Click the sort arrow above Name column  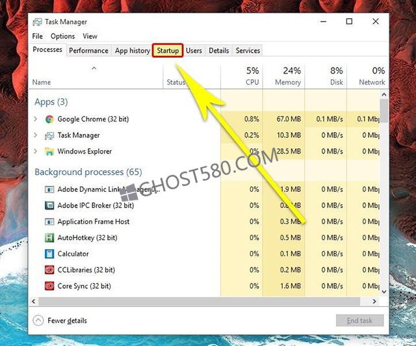pos(94,68)
